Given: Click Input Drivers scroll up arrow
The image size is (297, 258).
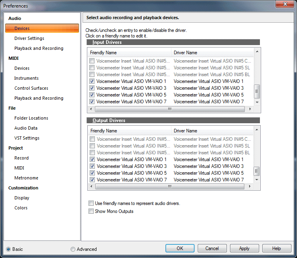Looking at the screenshot, I should point(257,51).
